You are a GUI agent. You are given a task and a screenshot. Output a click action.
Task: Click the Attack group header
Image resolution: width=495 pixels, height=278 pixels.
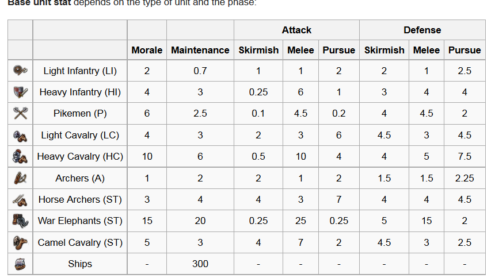296,30
